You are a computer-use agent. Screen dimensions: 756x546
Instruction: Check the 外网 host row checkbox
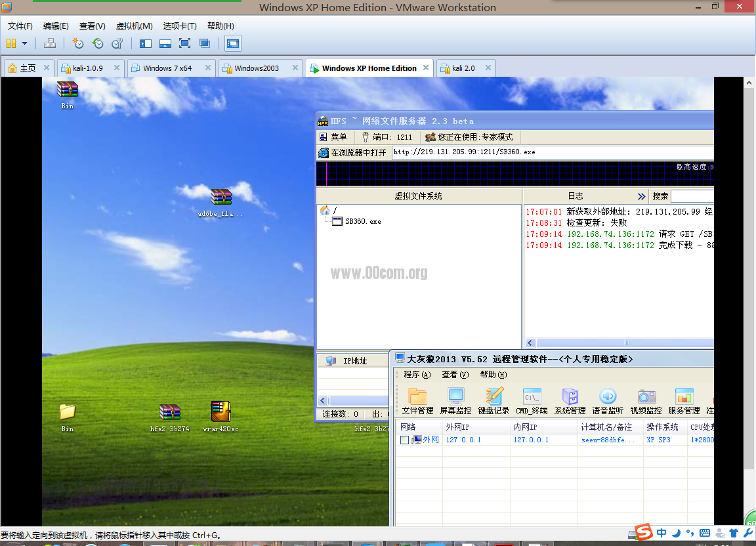404,440
